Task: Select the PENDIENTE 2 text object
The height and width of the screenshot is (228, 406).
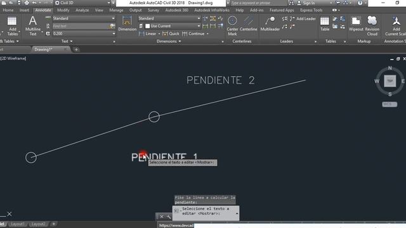Action: coord(221,80)
